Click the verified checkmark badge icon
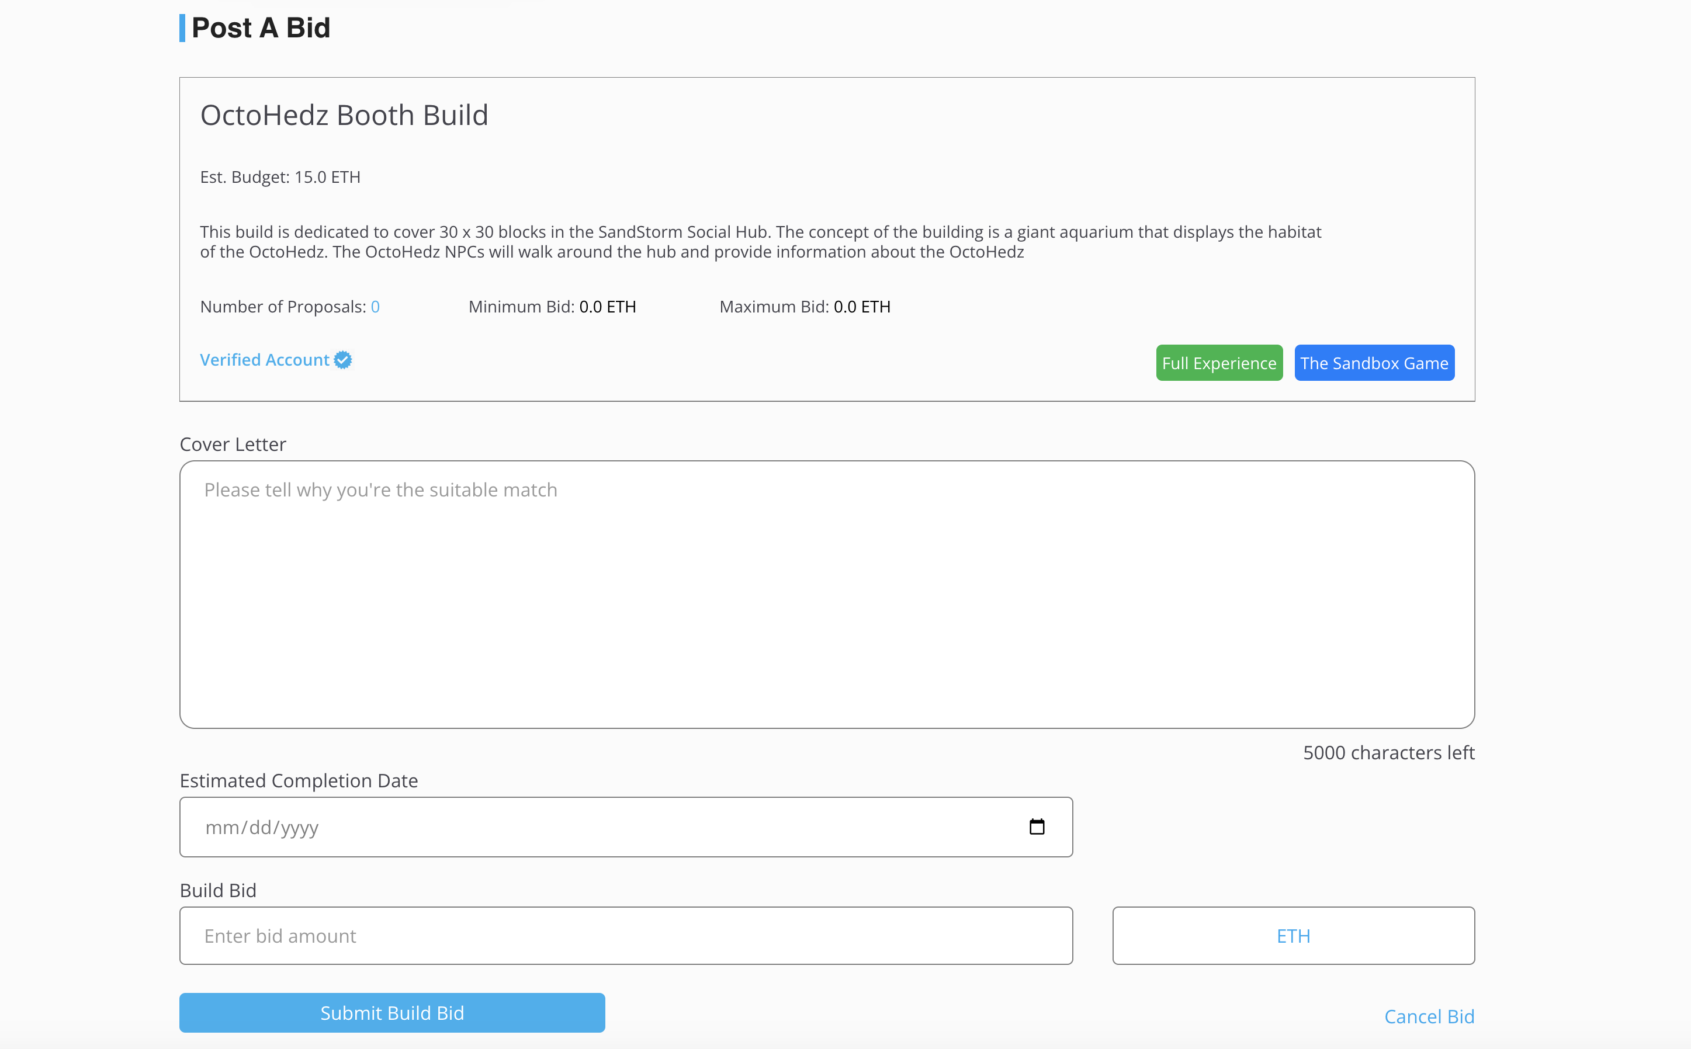1691x1049 pixels. pyautogui.click(x=343, y=360)
